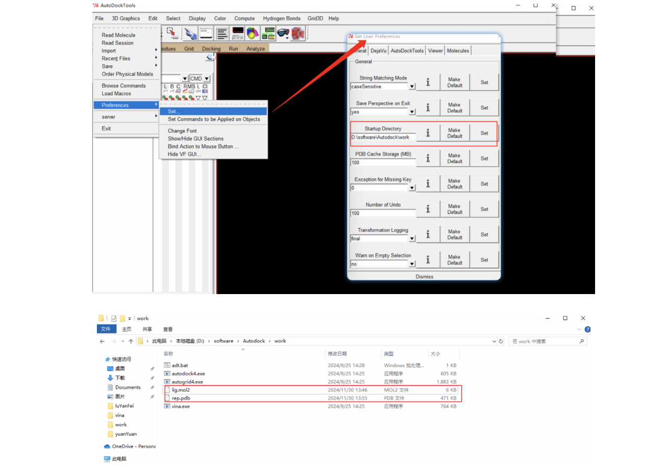
Task: Open String Matching Mode dropdown arrow
Action: point(412,87)
